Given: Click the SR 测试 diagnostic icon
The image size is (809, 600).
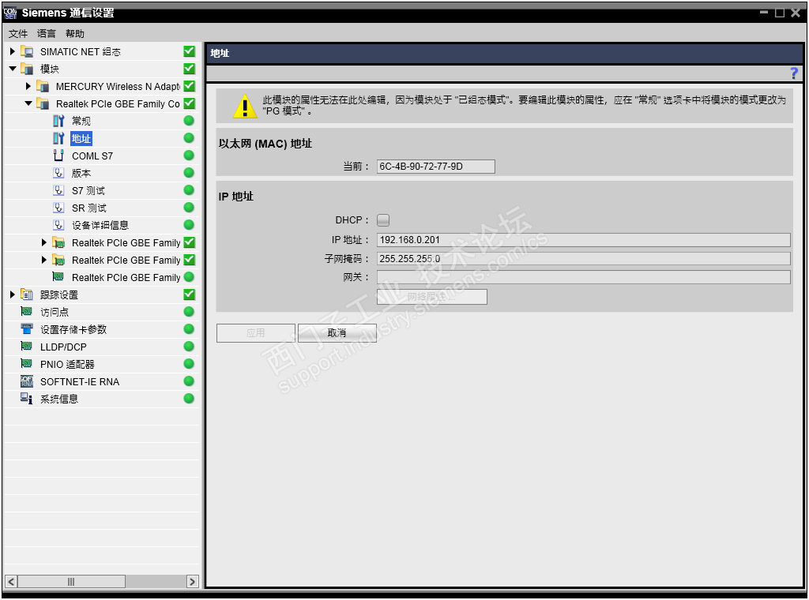Looking at the screenshot, I should [x=58, y=208].
